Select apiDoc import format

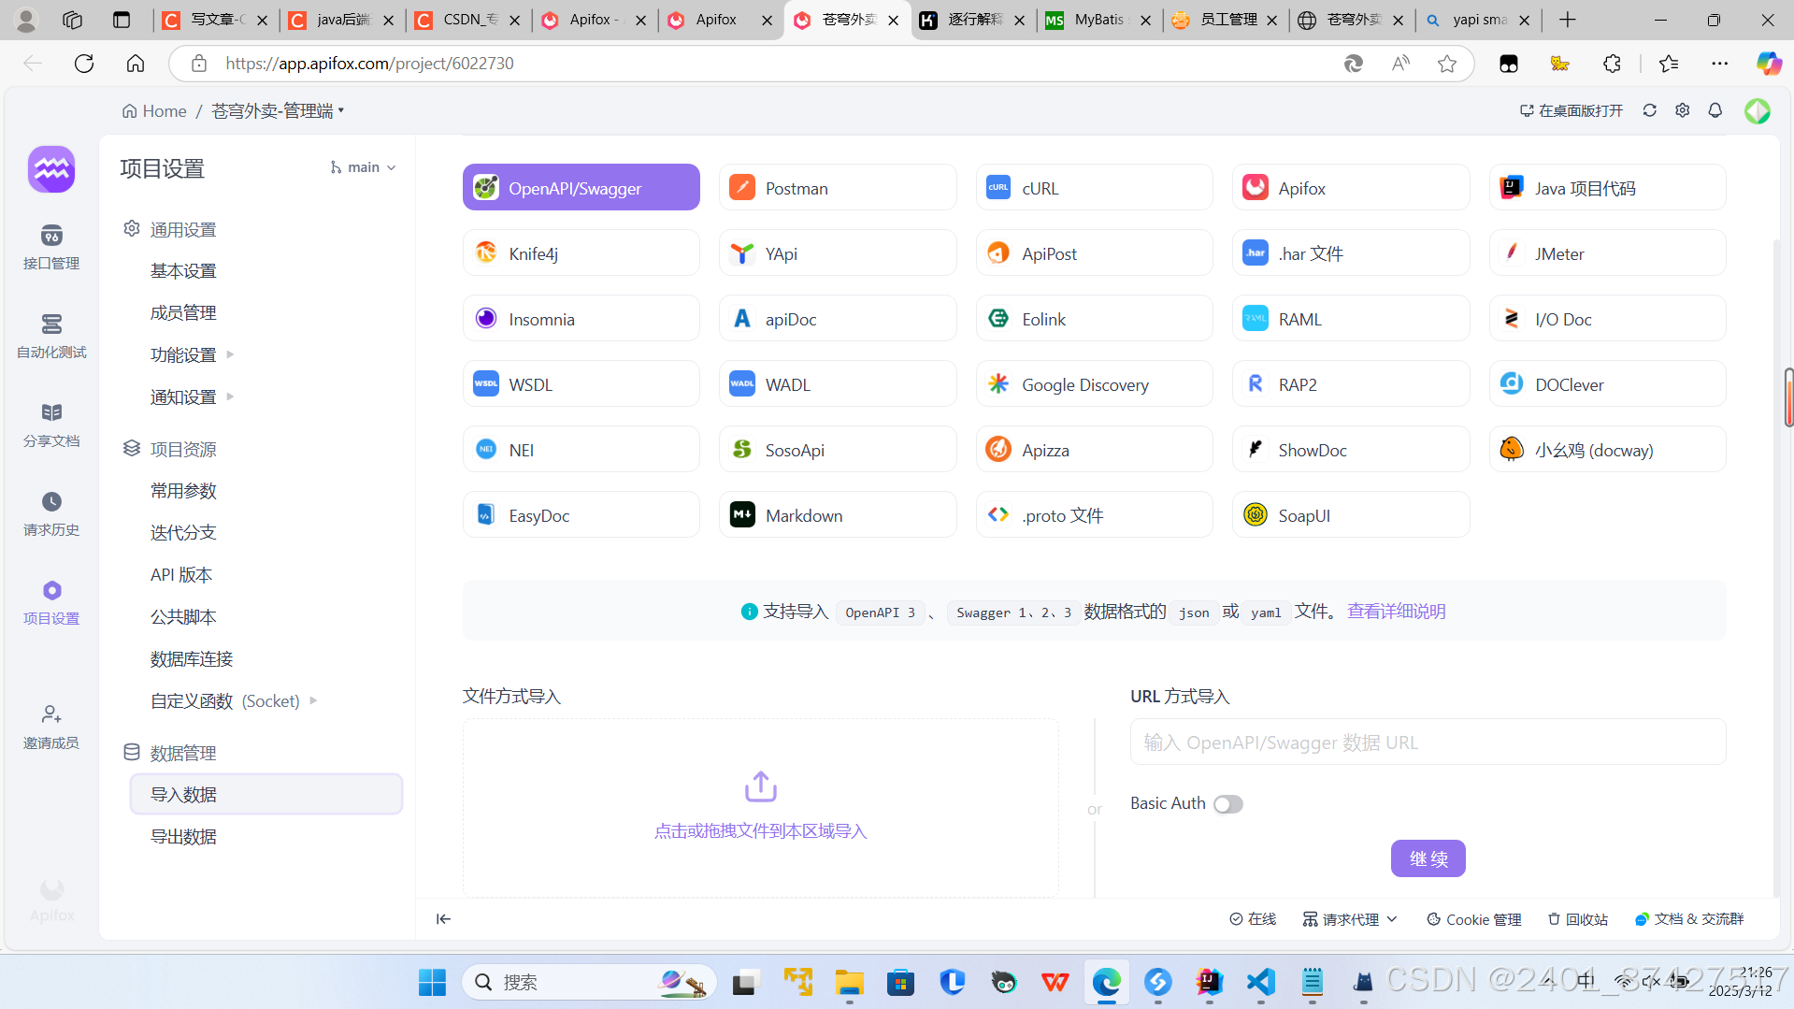tap(838, 319)
